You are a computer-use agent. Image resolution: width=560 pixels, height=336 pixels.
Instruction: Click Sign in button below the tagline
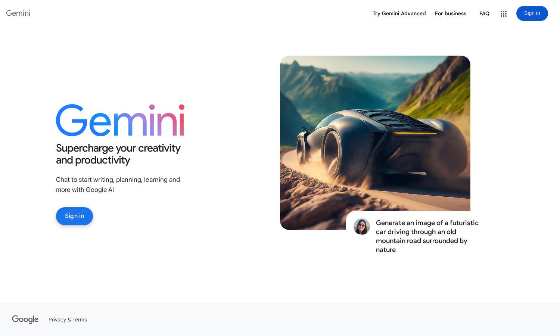tap(74, 216)
